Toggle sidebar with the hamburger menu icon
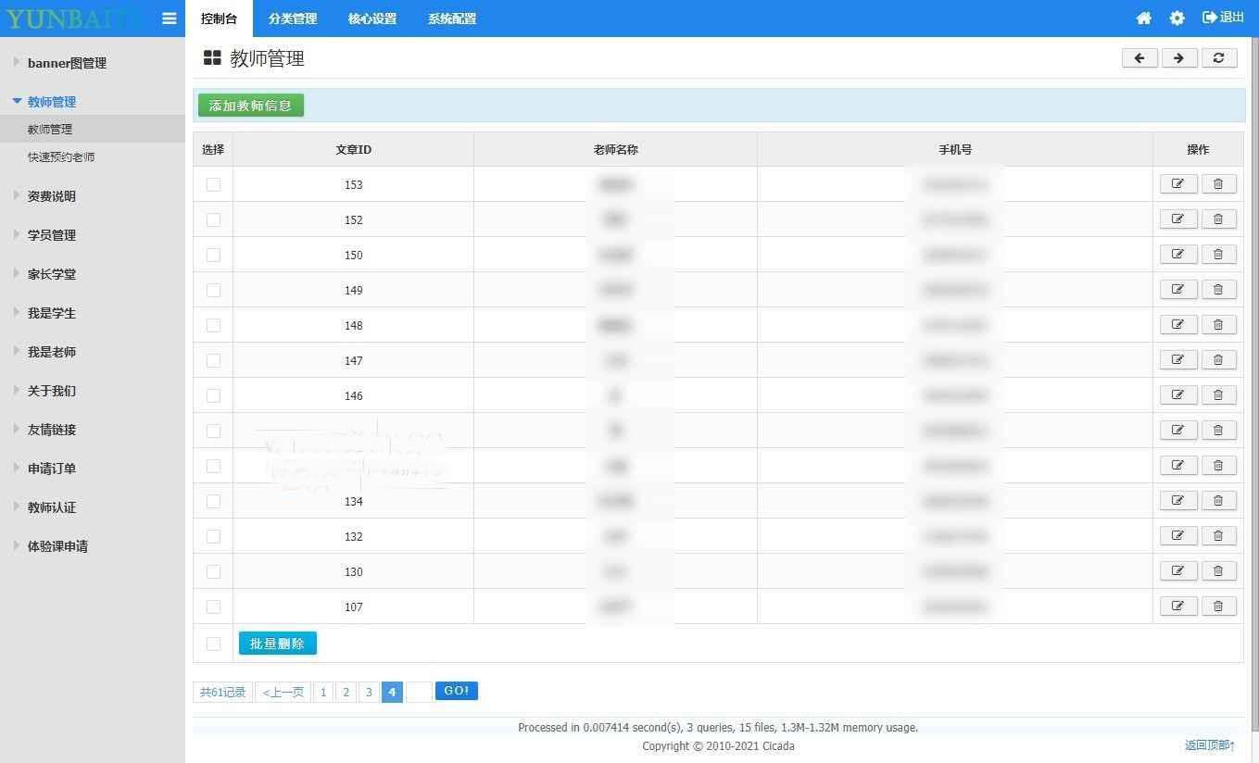1259x763 pixels. click(x=169, y=19)
